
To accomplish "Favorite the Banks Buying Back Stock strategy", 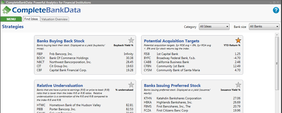I will click(131, 40).
